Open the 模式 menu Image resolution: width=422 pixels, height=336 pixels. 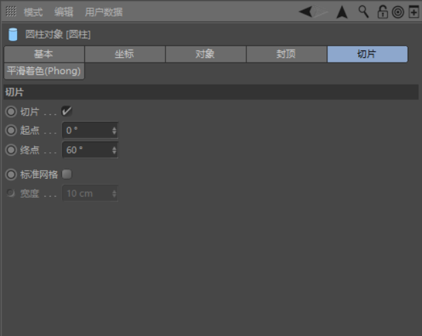point(33,12)
